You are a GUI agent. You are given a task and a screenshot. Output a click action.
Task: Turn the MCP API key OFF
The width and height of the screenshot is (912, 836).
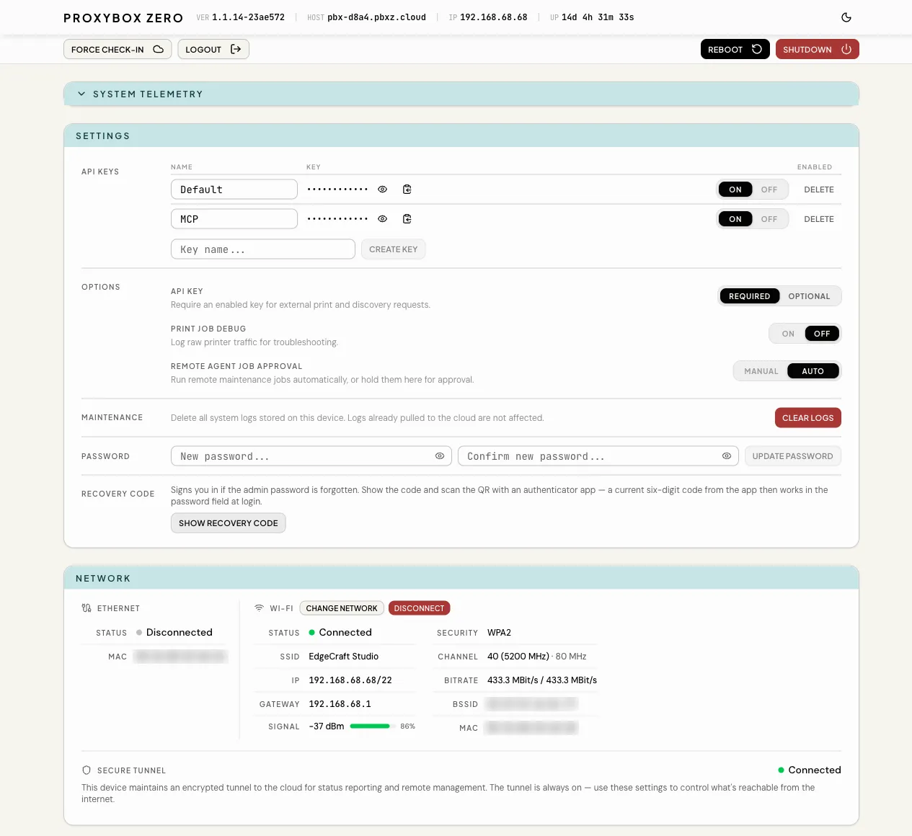[x=769, y=219]
